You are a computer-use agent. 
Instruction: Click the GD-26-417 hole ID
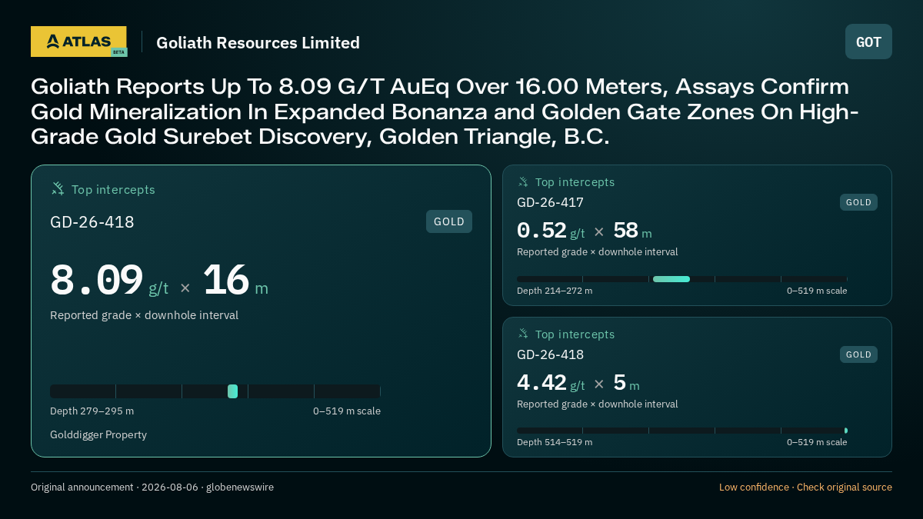(x=550, y=202)
